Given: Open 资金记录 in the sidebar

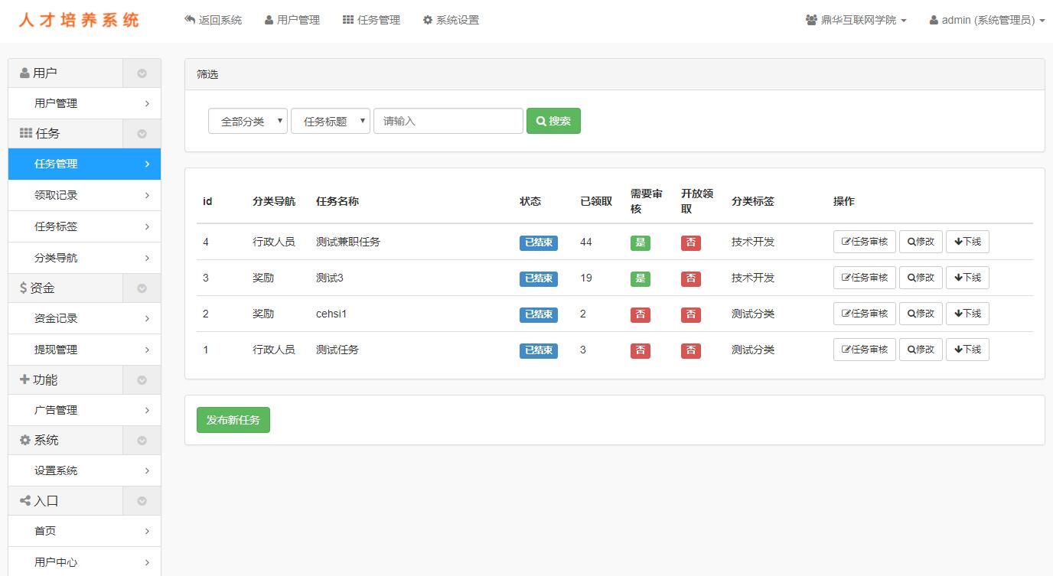Looking at the screenshot, I should [84, 318].
